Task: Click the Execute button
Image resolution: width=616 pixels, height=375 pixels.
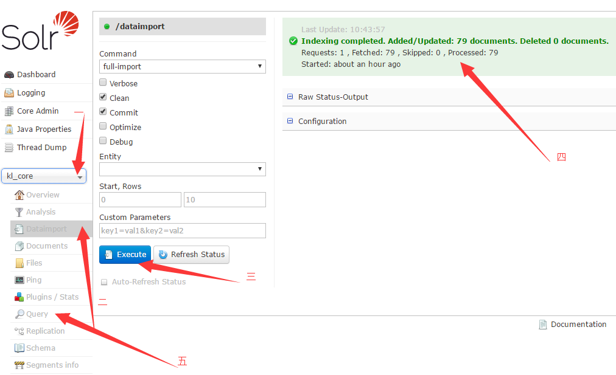Action: pyautogui.click(x=125, y=255)
